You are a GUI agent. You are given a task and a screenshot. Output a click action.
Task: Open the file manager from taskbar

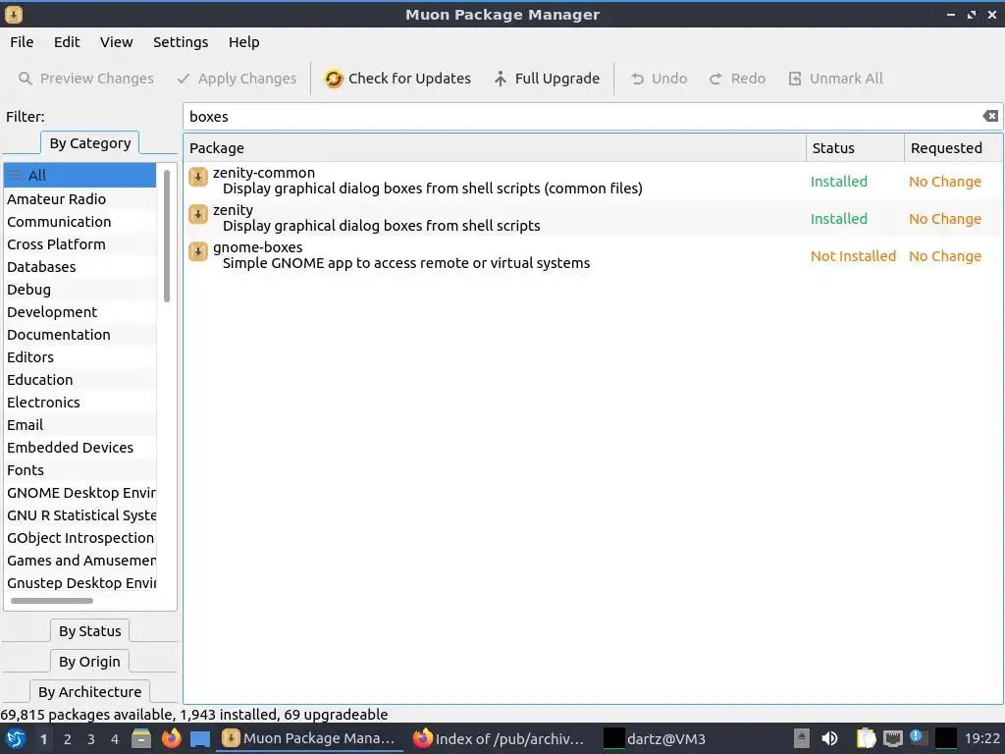pos(141,738)
